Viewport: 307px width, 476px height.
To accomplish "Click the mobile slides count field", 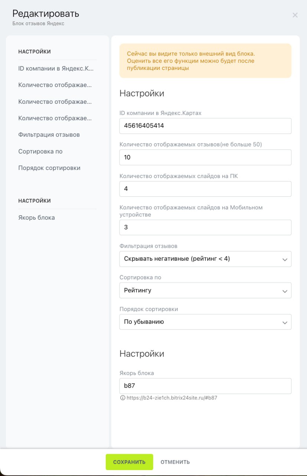I will 205,227.
